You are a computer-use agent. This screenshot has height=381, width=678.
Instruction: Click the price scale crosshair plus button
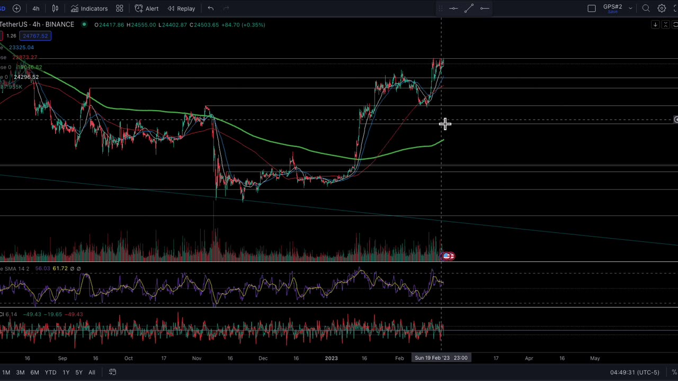pos(676,120)
